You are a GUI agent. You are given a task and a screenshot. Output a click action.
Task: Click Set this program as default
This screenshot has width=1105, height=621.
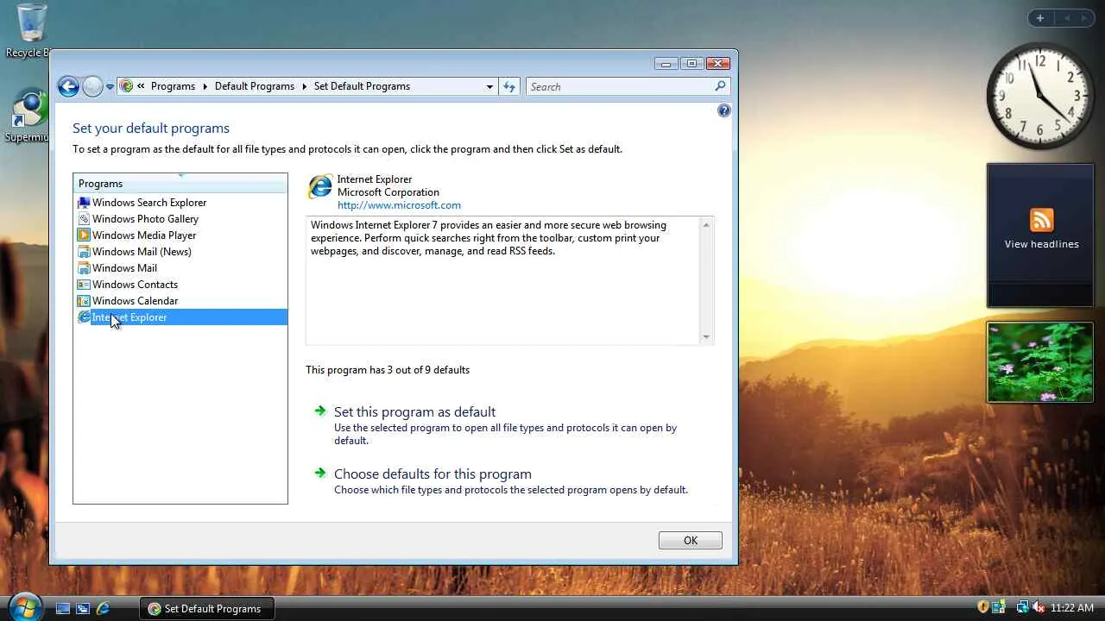point(414,412)
